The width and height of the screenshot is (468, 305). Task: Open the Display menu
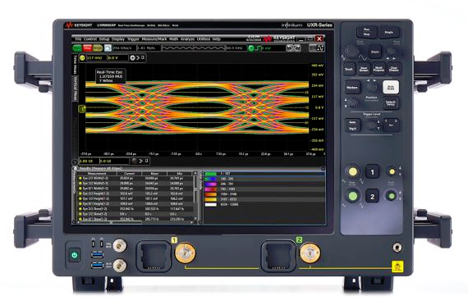point(118,39)
